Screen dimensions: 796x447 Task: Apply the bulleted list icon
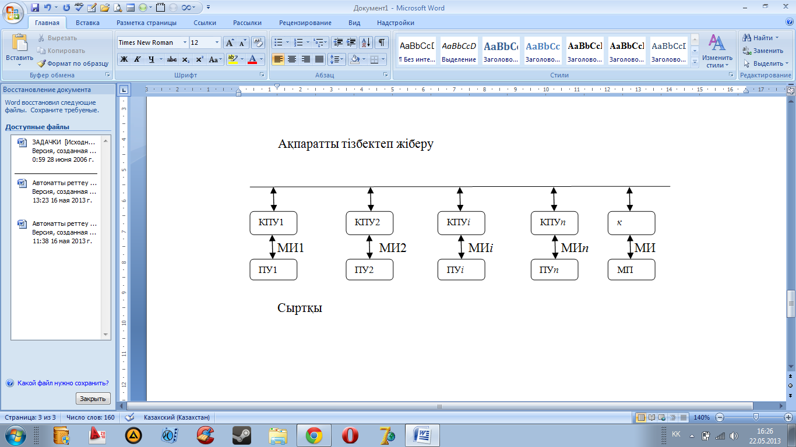point(279,42)
